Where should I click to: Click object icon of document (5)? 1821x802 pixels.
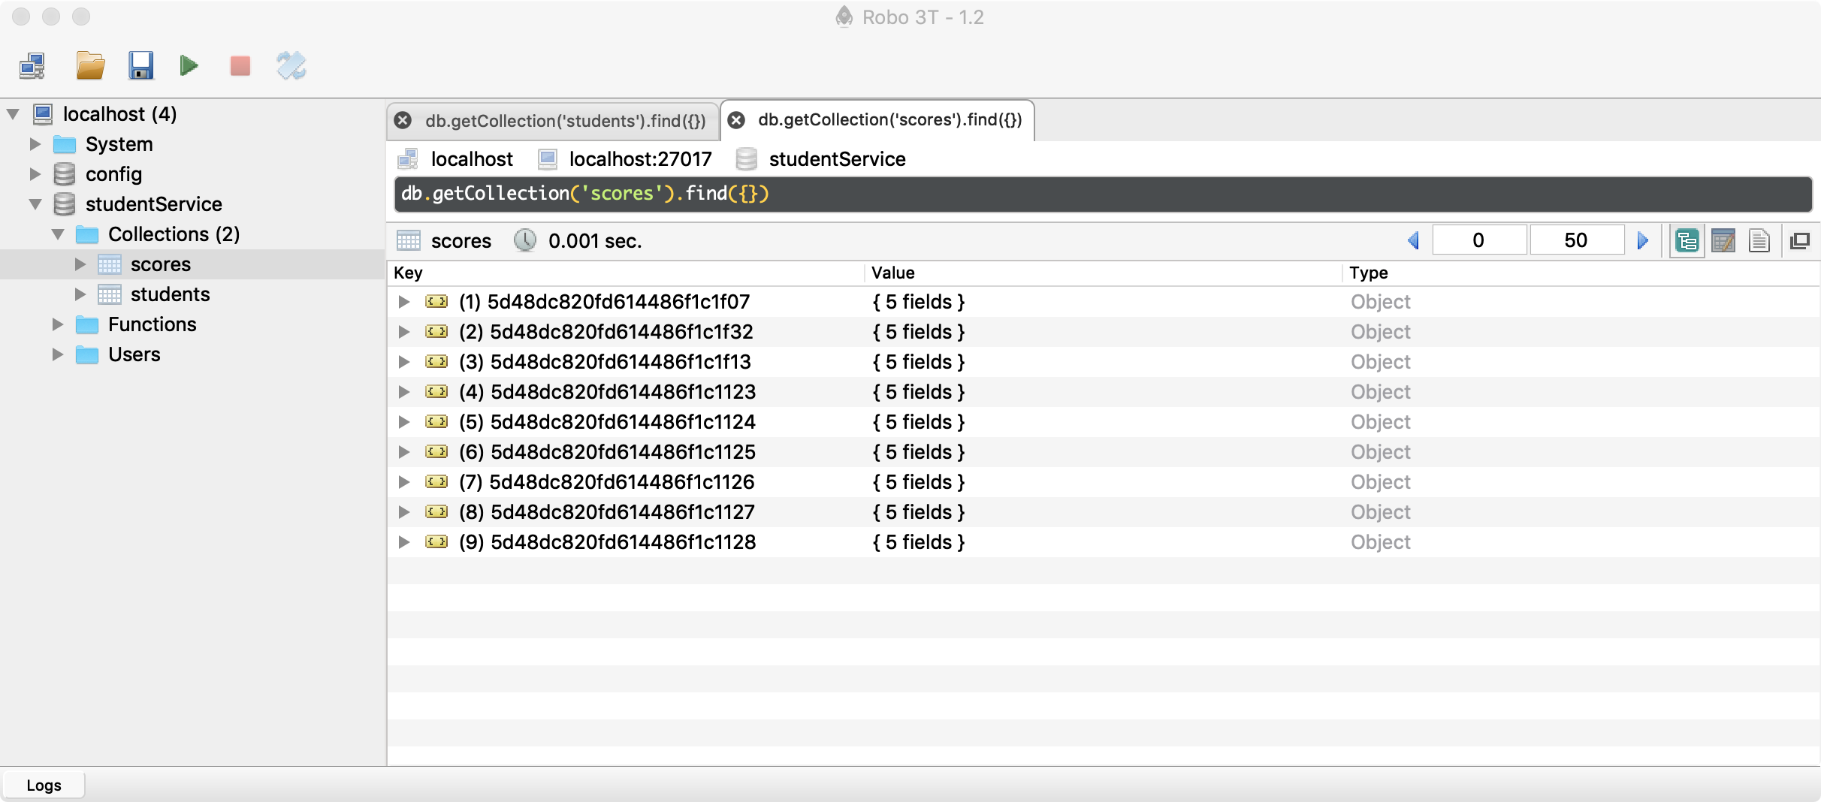tap(436, 422)
